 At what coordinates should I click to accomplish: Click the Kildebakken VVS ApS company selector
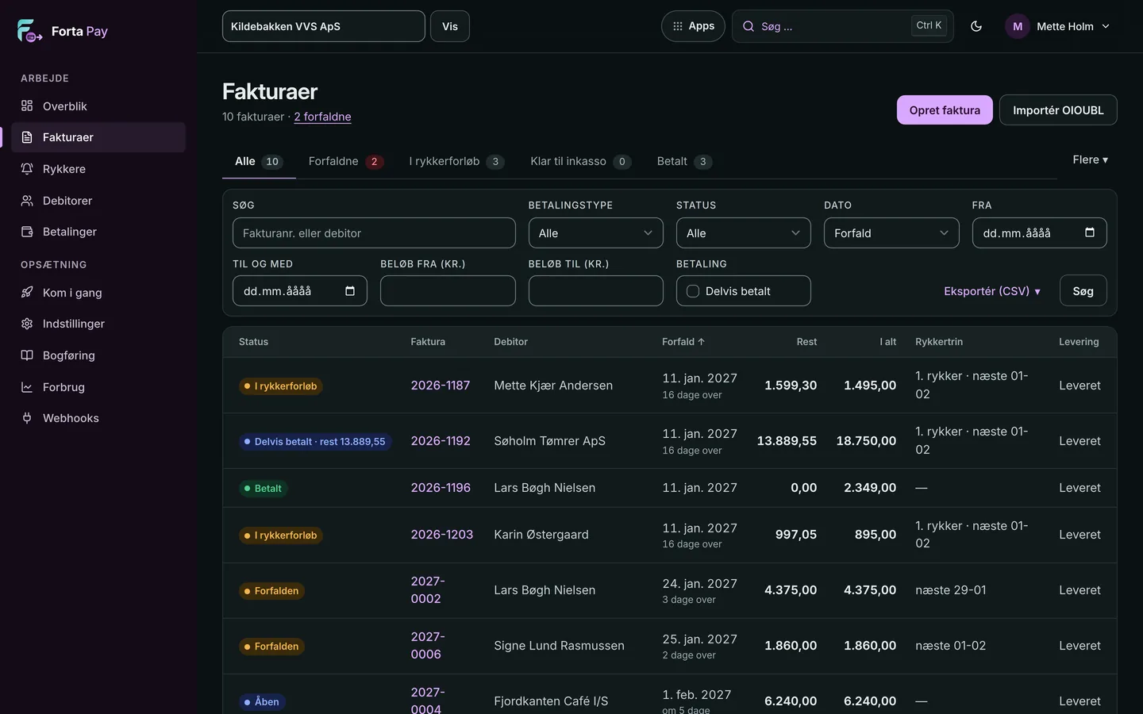324,26
